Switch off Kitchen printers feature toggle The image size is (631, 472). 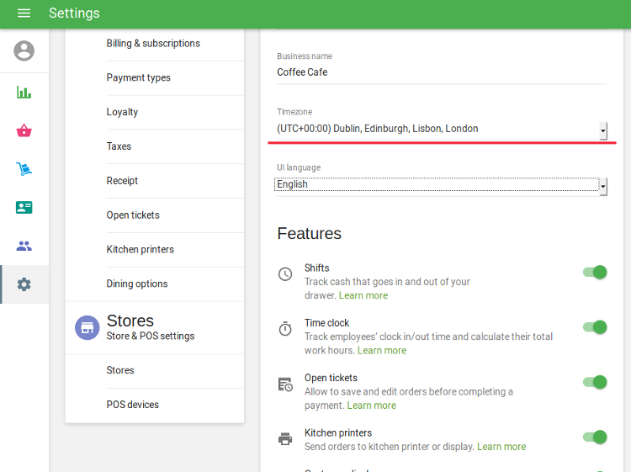tap(596, 437)
